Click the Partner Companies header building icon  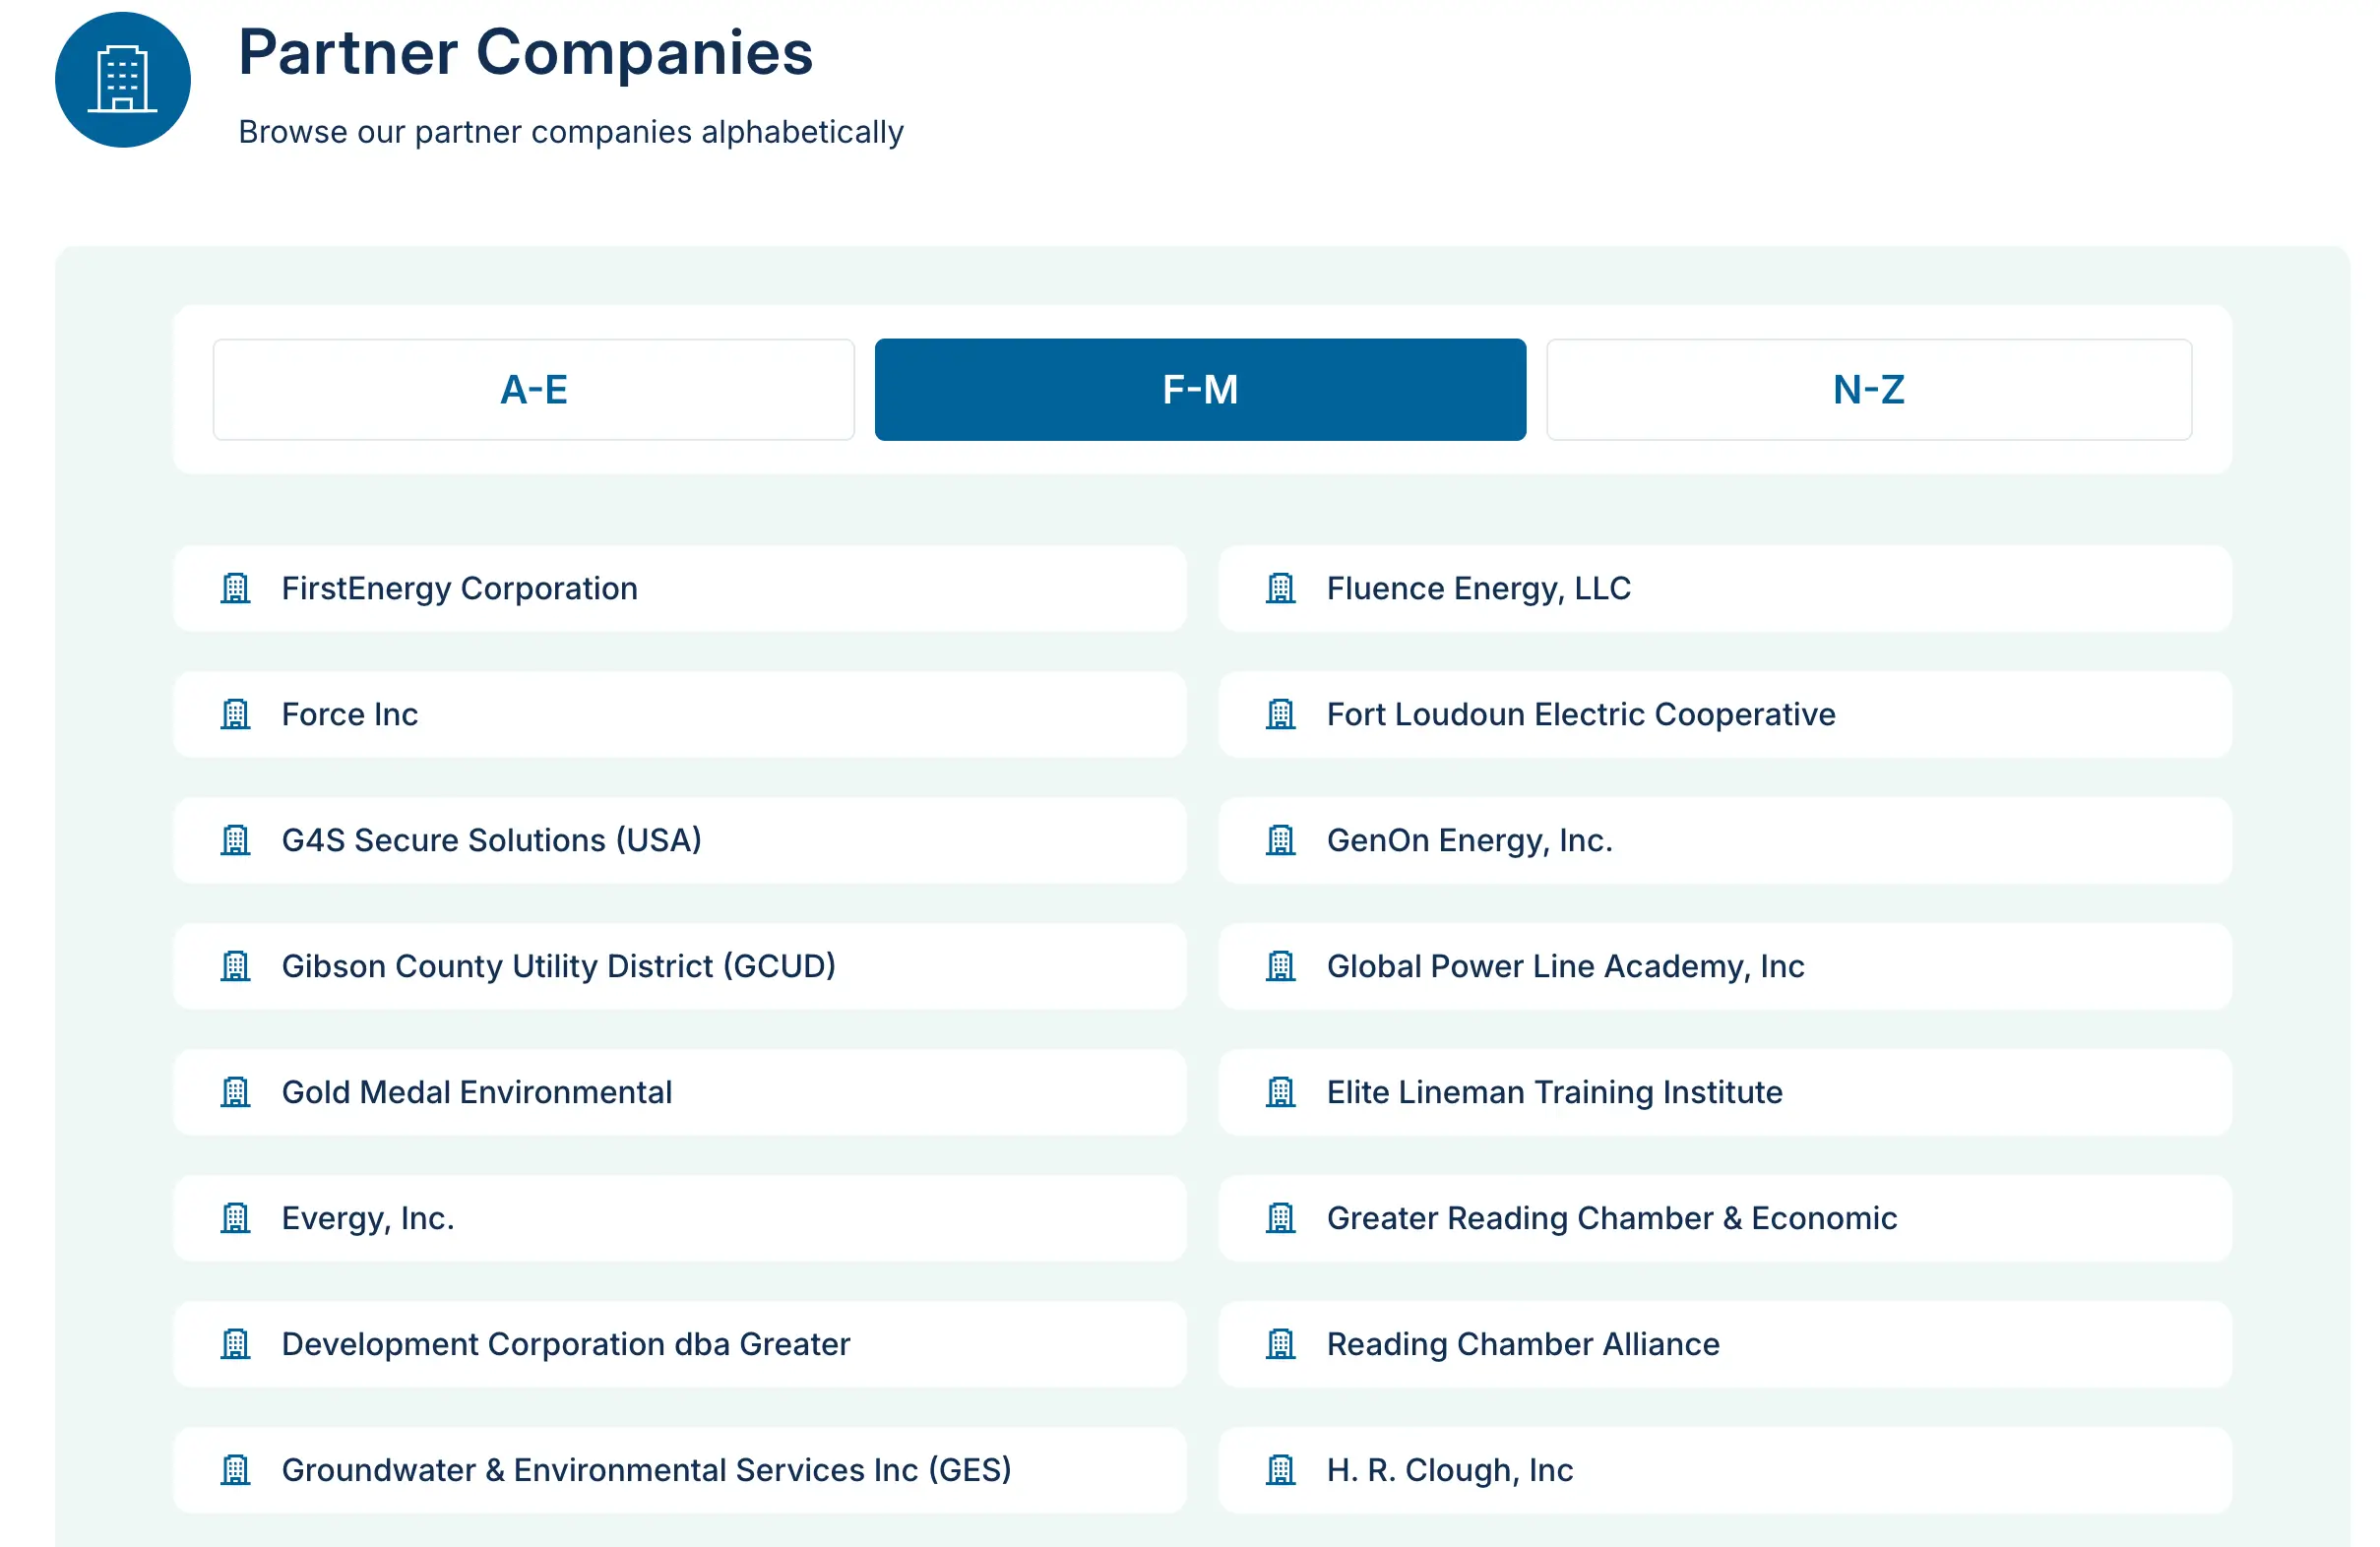point(122,80)
